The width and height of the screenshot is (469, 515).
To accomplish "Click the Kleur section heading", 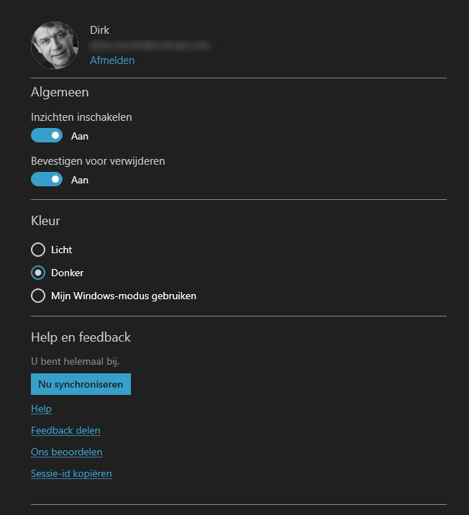I will click(45, 221).
